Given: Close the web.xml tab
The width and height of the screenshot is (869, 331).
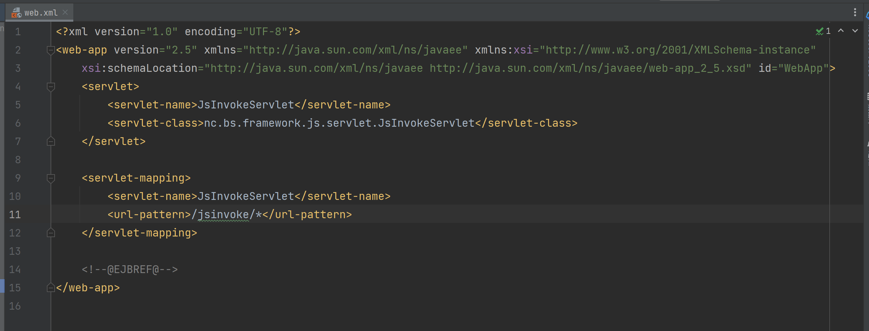Looking at the screenshot, I should coord(65,13).
